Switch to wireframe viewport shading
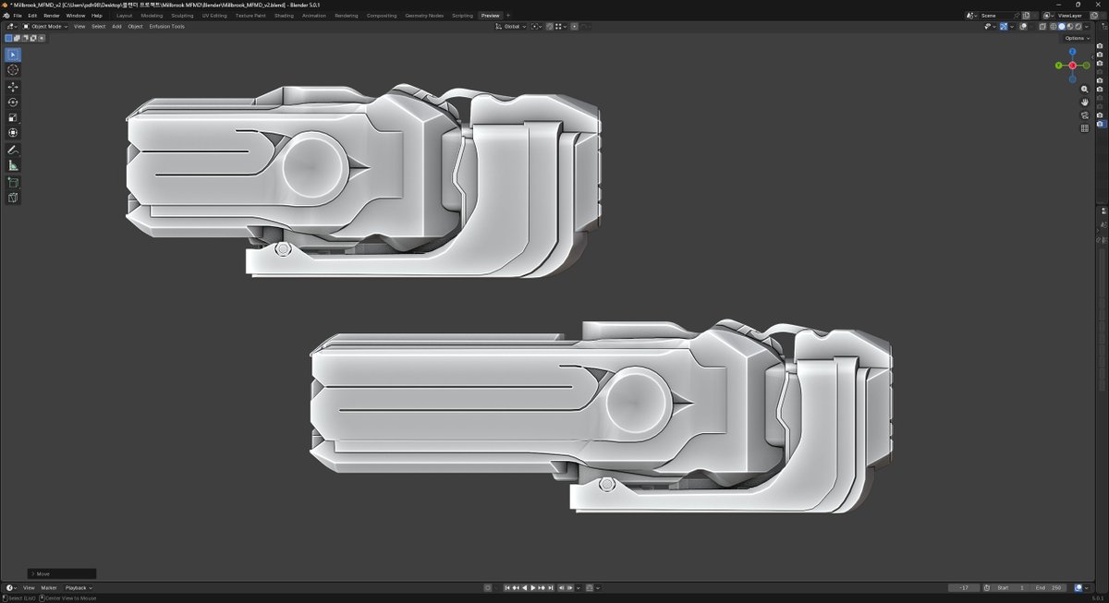 click(1053, 27)
